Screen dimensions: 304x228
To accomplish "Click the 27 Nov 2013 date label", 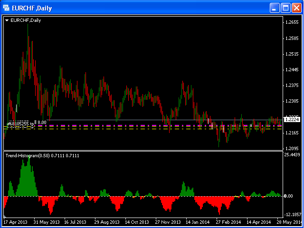I will [x=168, y=222].
